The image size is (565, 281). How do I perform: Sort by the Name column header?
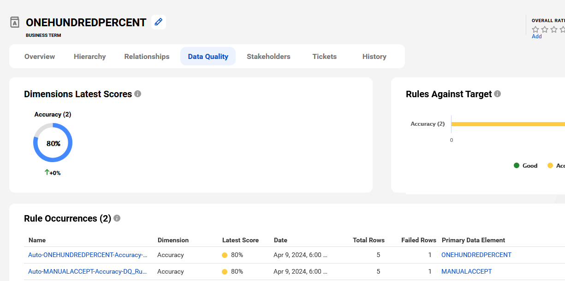[x=37, y=240]
